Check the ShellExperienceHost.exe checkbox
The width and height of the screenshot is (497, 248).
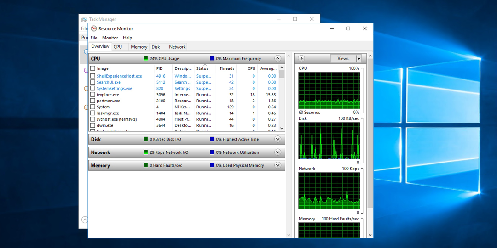pos(92,76)
